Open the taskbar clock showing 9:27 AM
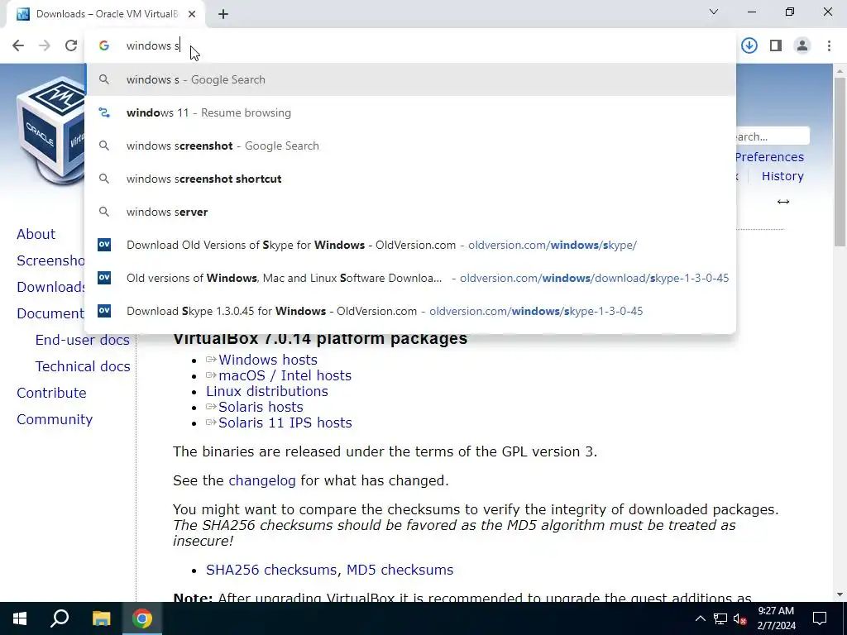 (776, 618)
